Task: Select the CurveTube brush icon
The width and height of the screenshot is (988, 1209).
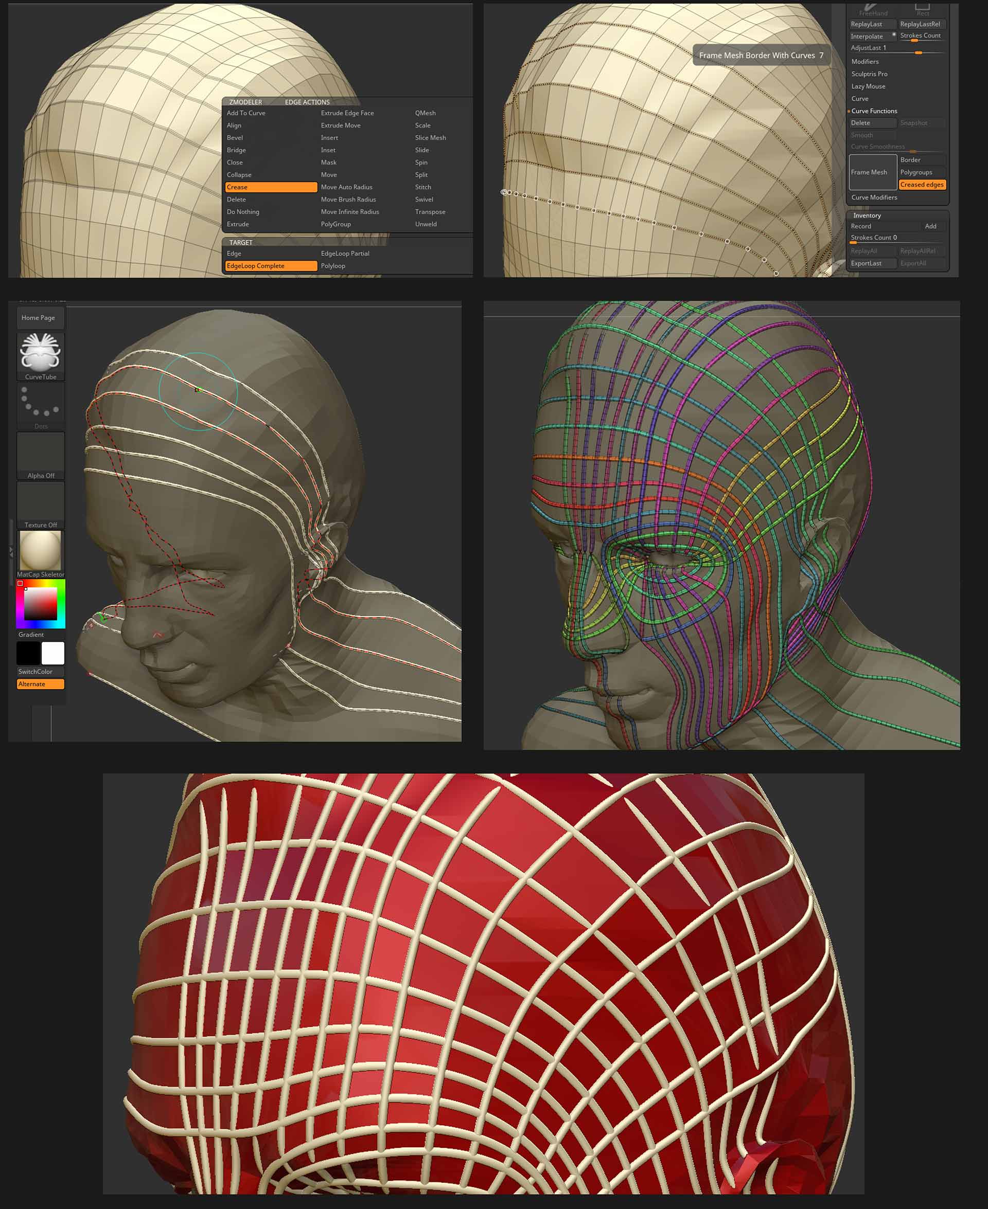Action: click(x=41, y=356)
